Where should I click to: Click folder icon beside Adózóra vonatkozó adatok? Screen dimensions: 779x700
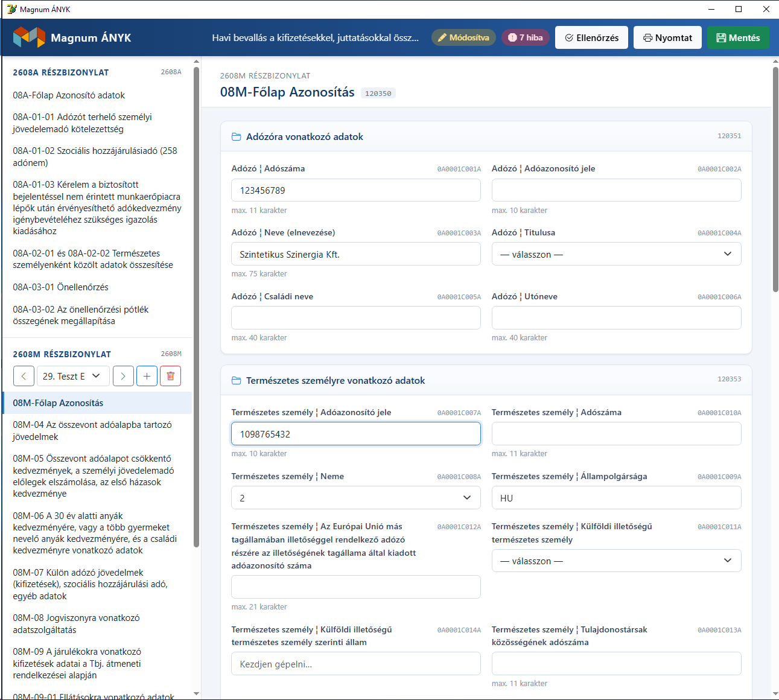click(x=237, y=137)
